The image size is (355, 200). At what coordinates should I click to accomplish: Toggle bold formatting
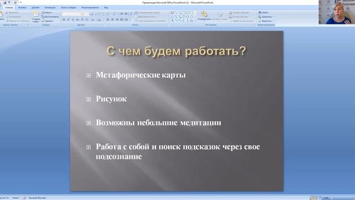click(64, 20)
